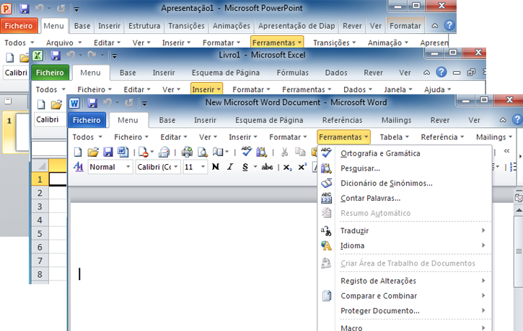Viewport: 523px width, 331px height.
Task: Click Excel New workbook icon
Action: click(41, 105)
